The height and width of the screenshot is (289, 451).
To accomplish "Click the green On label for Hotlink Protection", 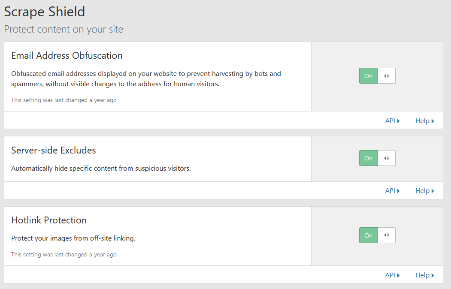I will click(x=368, y=235).
